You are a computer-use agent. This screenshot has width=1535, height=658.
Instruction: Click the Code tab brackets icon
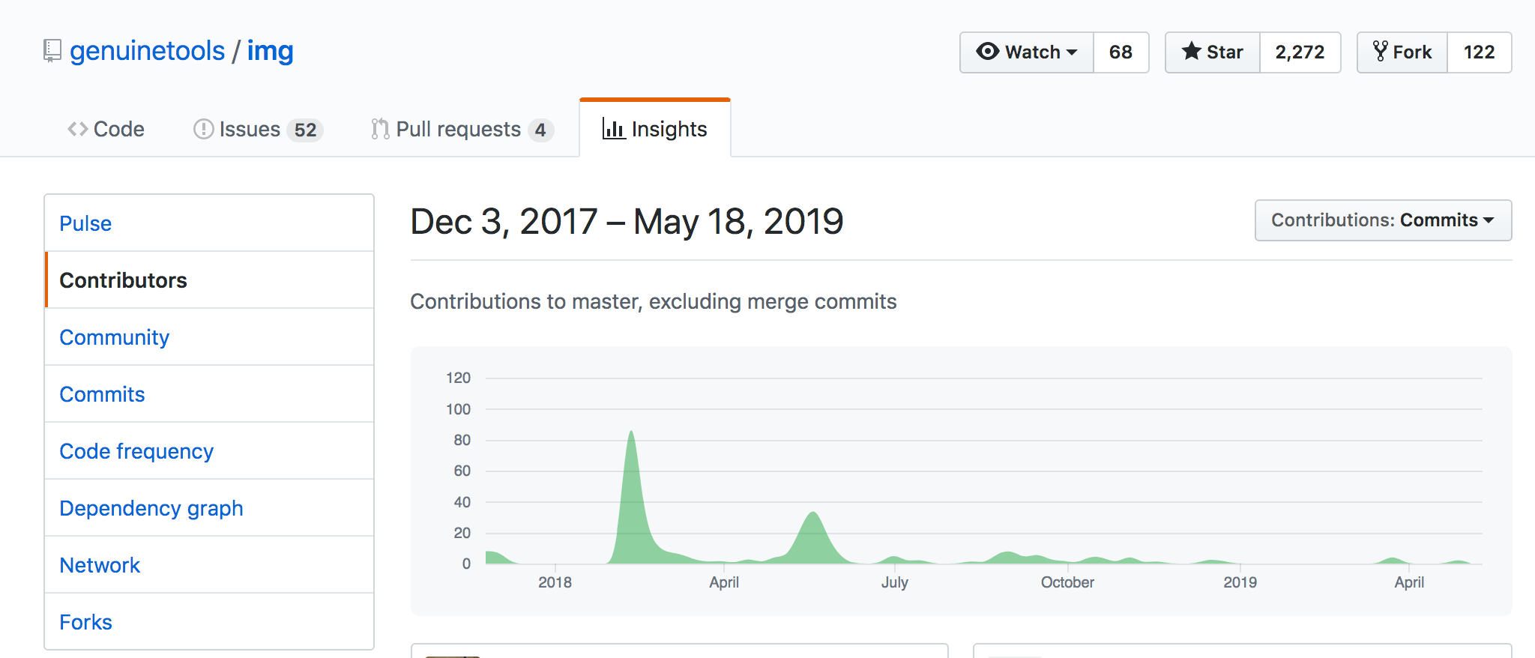(77, 129)
